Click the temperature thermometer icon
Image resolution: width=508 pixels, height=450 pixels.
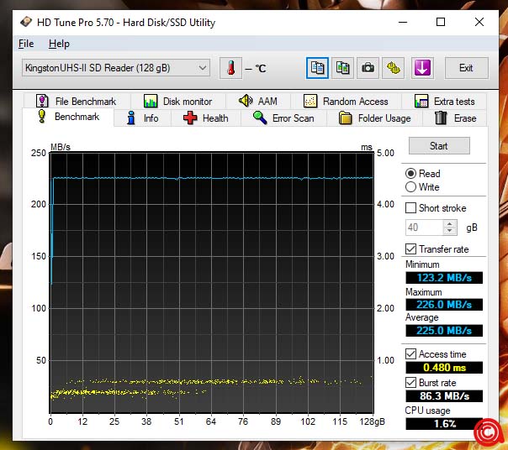coord(230,68)
